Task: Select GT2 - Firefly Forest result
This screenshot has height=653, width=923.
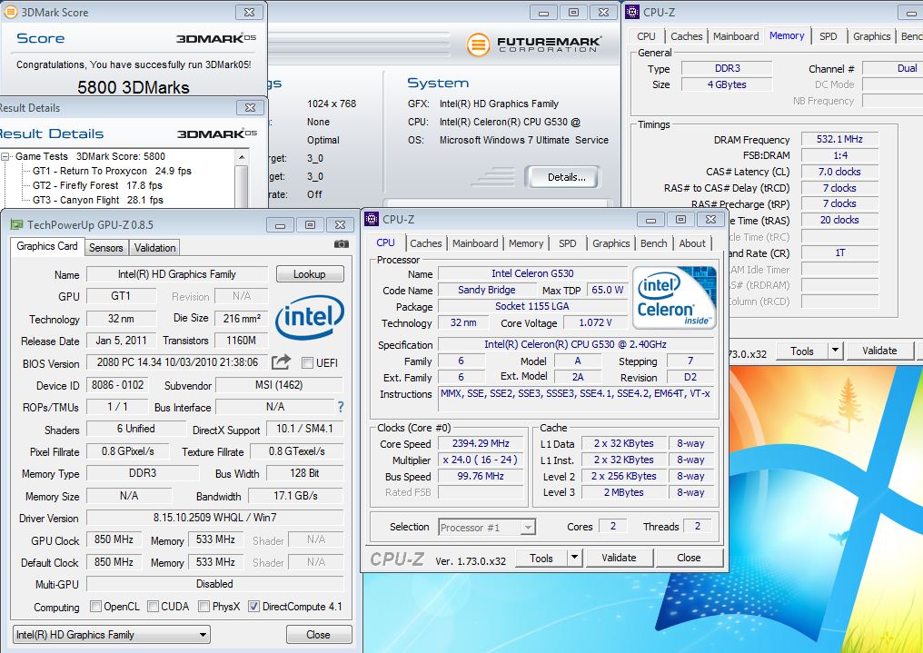Action: point(97,185)
